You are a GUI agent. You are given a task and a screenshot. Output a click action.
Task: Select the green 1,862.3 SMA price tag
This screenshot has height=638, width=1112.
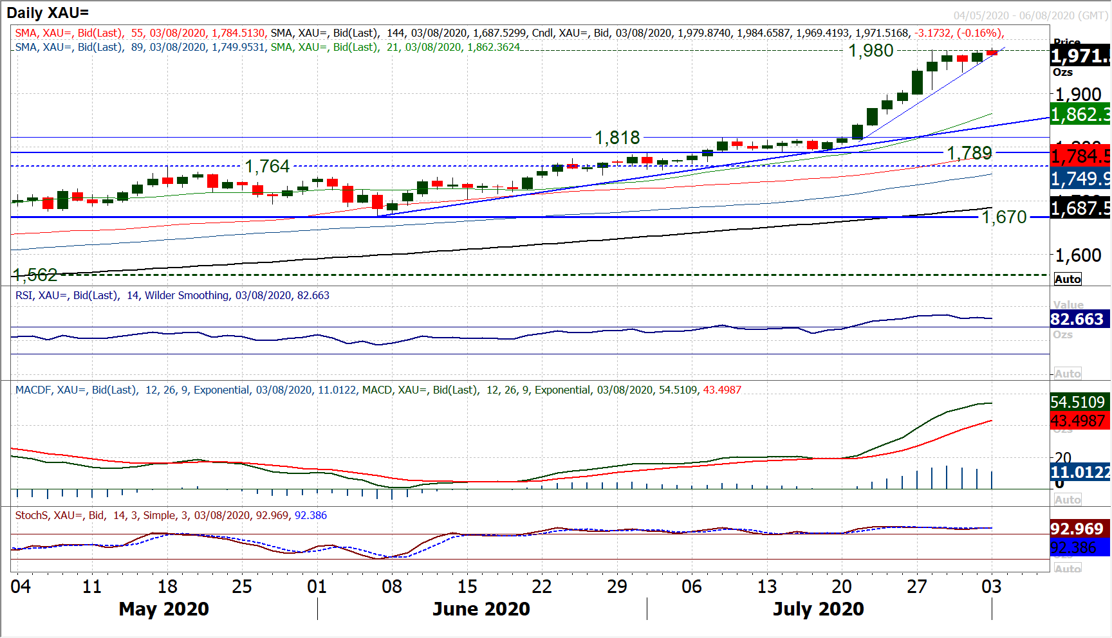click(1080, 114)
